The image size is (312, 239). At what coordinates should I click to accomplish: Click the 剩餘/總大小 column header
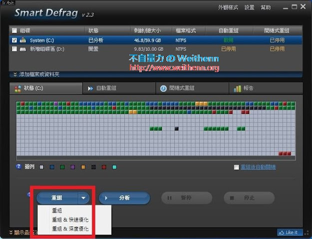147,30
